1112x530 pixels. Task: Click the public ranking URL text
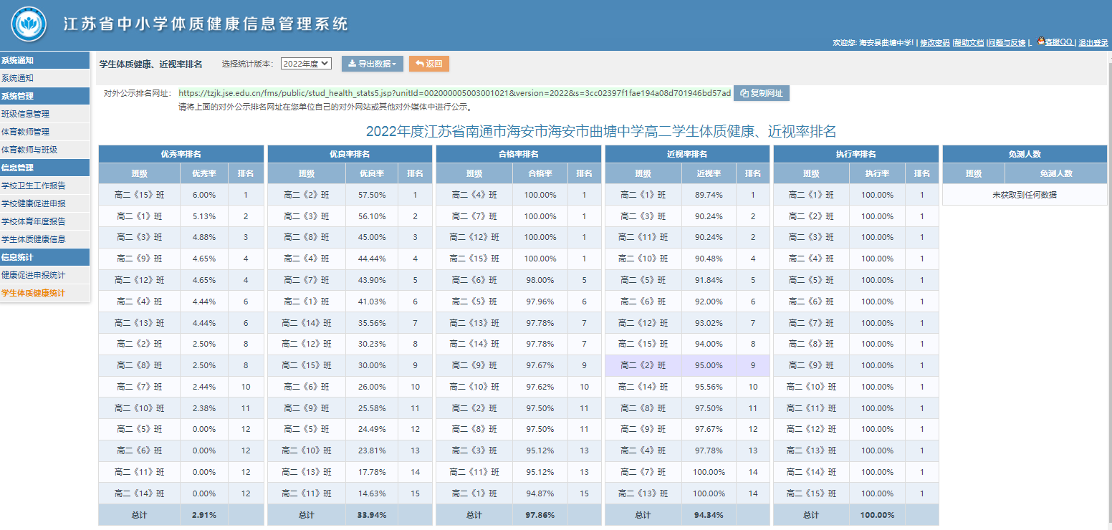(454, 93)
